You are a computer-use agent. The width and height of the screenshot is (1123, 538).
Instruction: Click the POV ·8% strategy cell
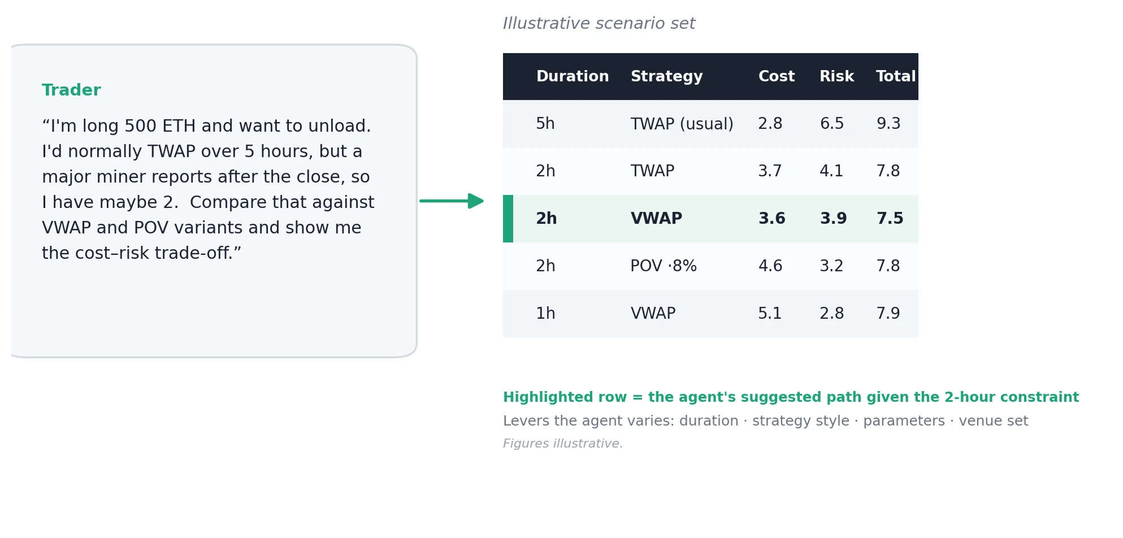[664, 266]
